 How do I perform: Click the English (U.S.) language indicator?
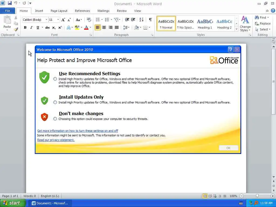50,196
